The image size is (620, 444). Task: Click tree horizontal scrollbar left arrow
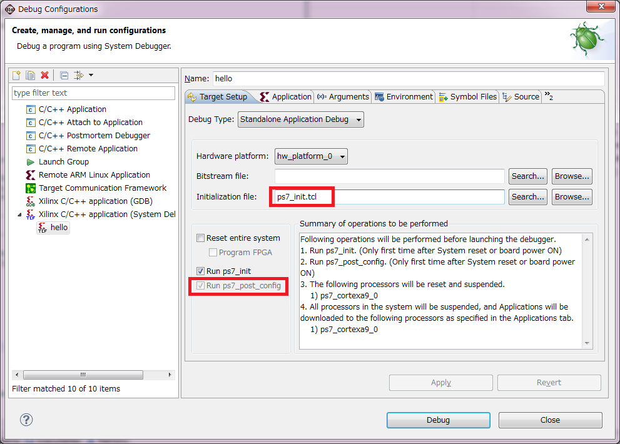tap(17, 375)
